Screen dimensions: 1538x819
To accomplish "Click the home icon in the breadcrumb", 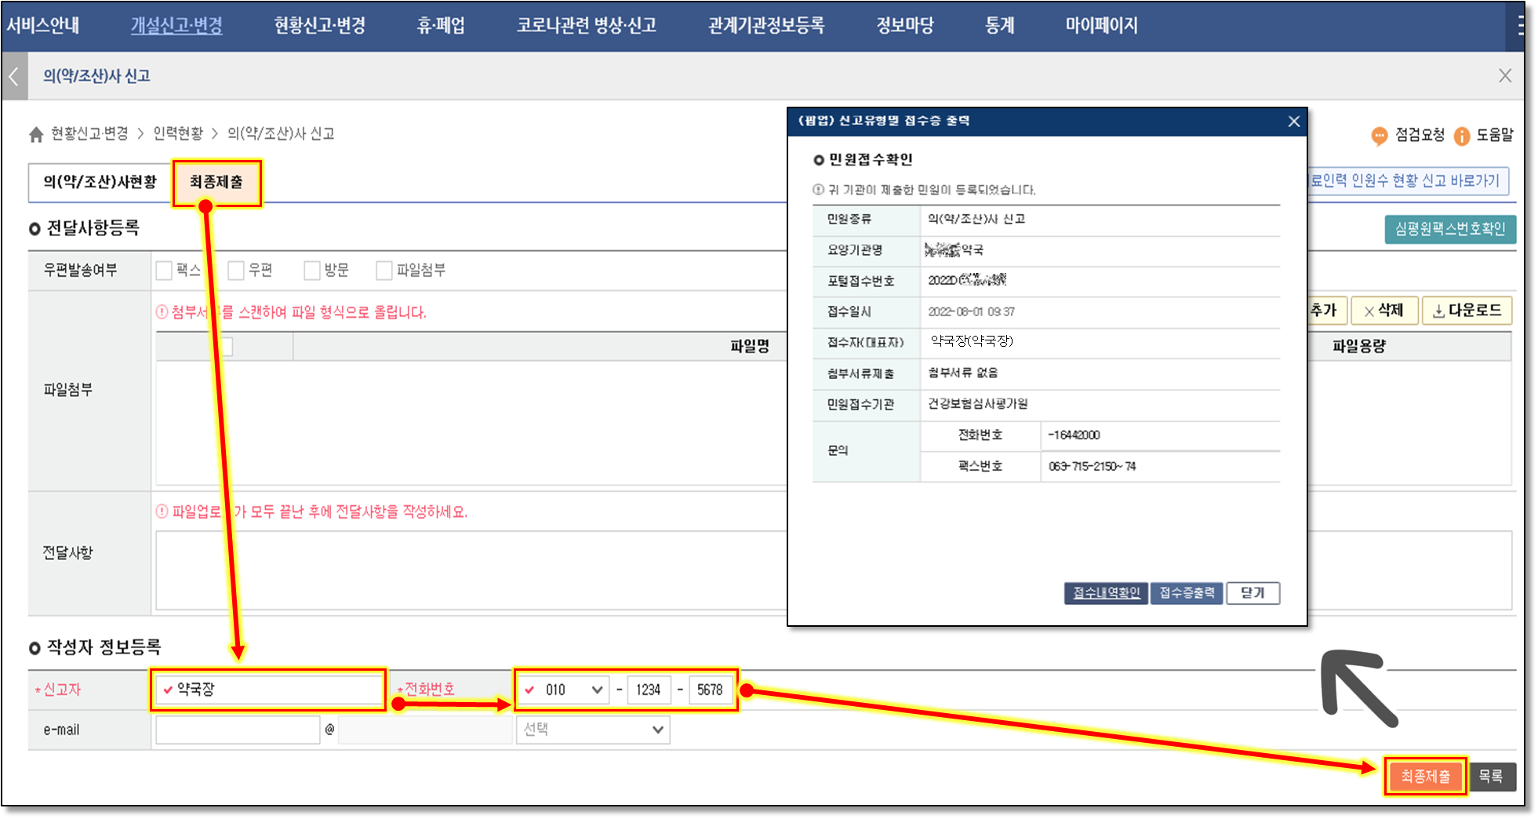I will point(36,135).
